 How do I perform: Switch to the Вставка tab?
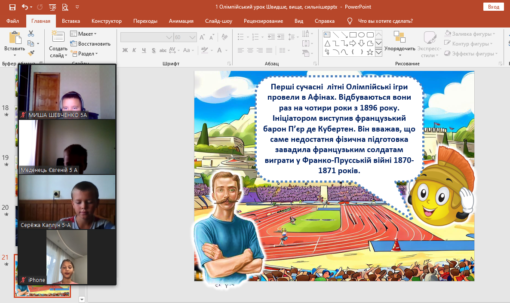coord(71,21)
